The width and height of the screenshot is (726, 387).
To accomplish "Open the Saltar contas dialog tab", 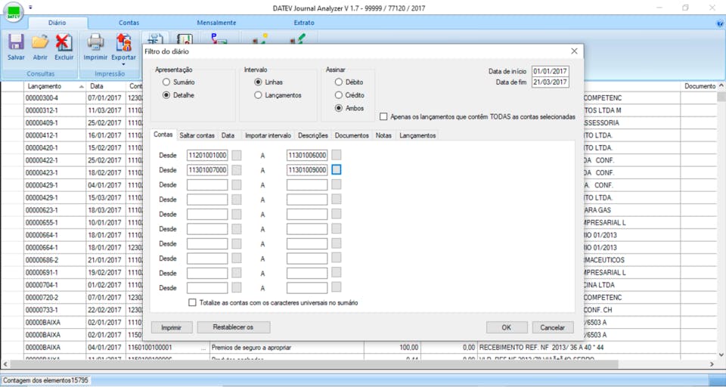I will click(x=197, y=135).
